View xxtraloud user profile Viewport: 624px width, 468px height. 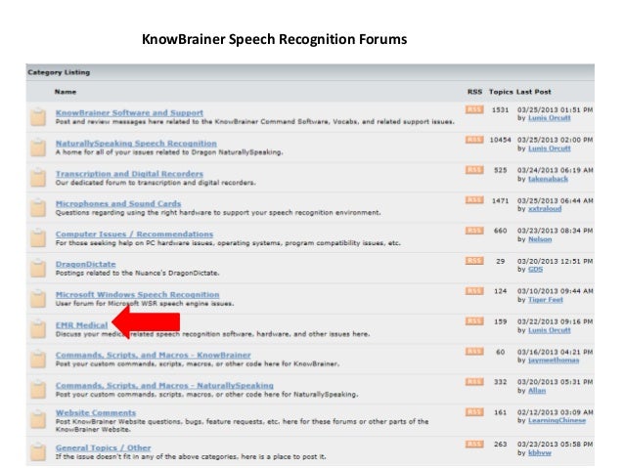(545, 209)
